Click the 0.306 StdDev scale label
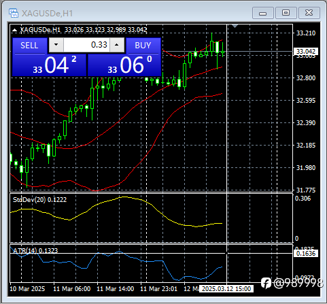This screenshot has height=304, width=327. click(303, 199)
